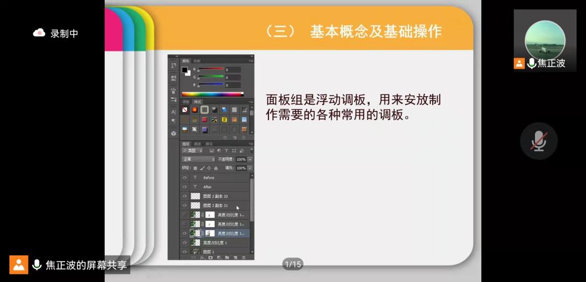Apply the red button style in Styles panel
Screen dimensions: 586x282
tap(204, 120)
